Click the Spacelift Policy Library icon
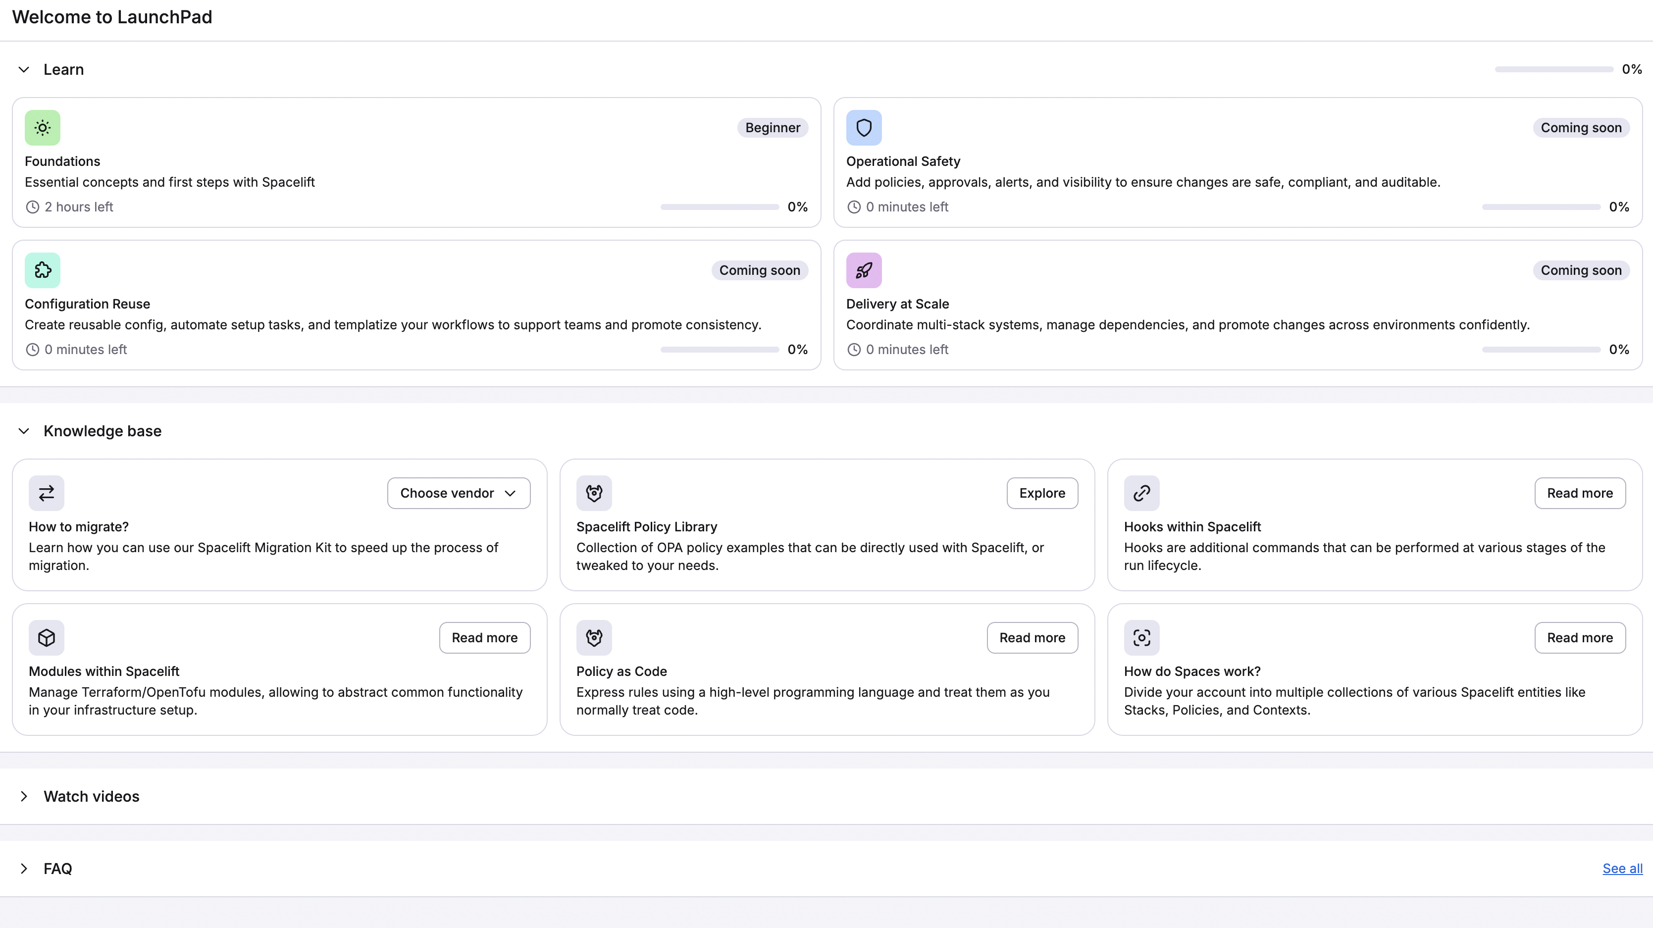1653x928 pixels. (x=594, y=493)
